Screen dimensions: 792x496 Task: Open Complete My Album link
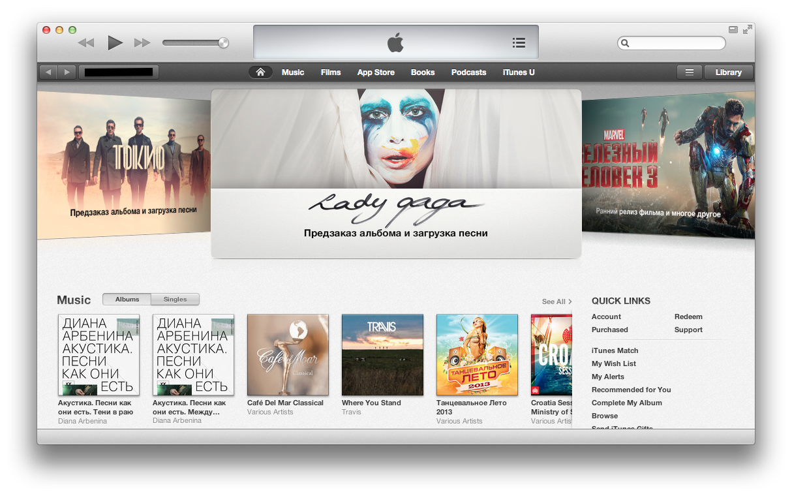click(x=627, y=403)
